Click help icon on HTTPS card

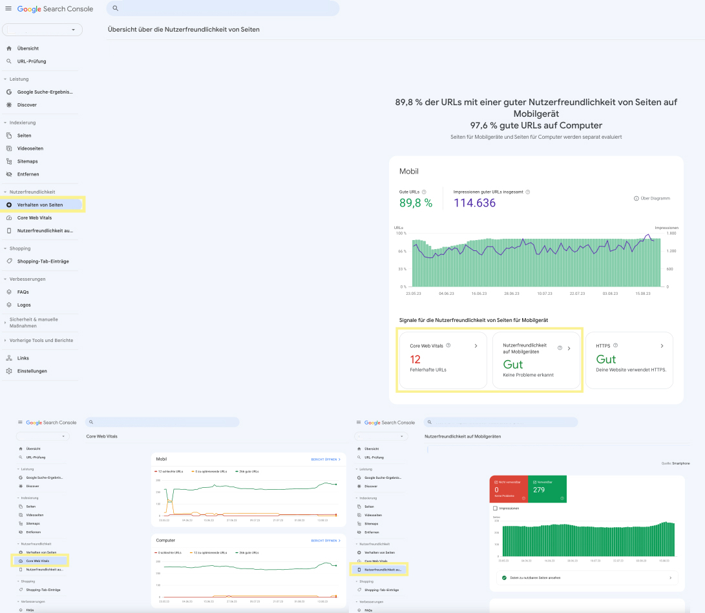point(616,345)
